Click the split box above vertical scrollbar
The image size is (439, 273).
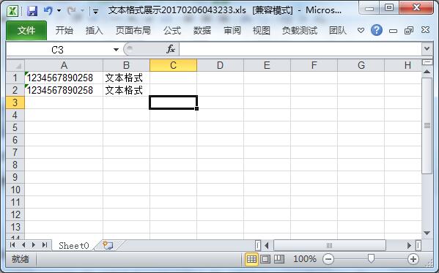coord(427,62)
